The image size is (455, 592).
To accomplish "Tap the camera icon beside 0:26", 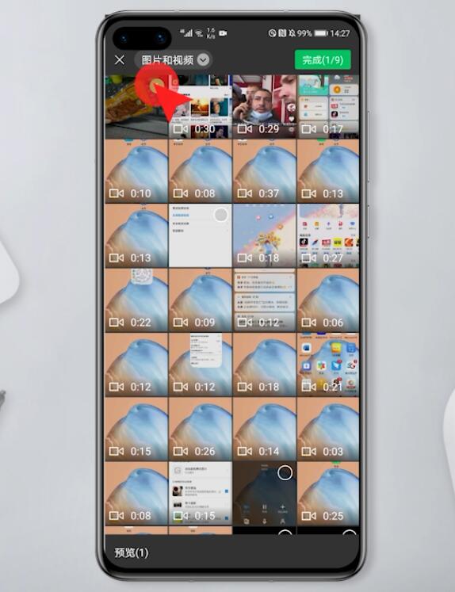I will tap(181, 451).
